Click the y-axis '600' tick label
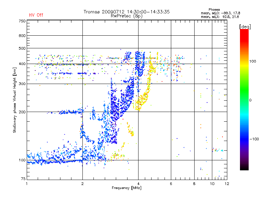Screen dimensions: 267x200 click(x=22, y=36)
